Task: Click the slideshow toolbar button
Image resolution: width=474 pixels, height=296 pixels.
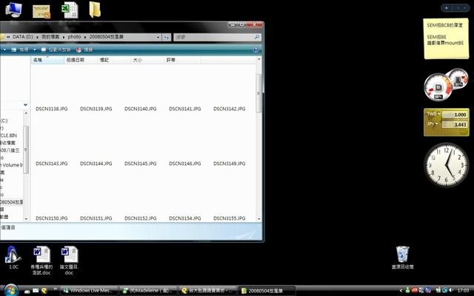Action: (x=56, y=50)
